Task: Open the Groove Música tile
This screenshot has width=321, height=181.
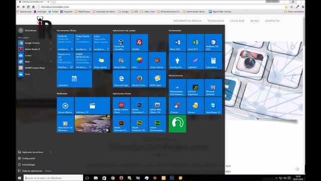Action: pyautogui.click(x=65, y=106)
